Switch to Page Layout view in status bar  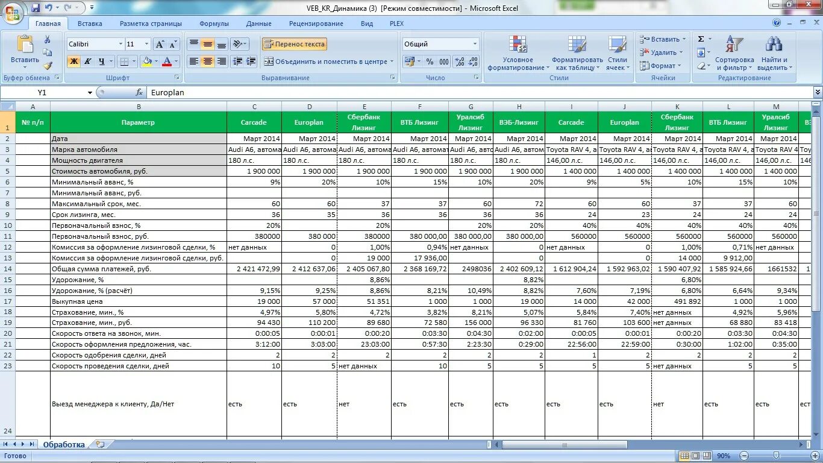(x=696, y=456)
